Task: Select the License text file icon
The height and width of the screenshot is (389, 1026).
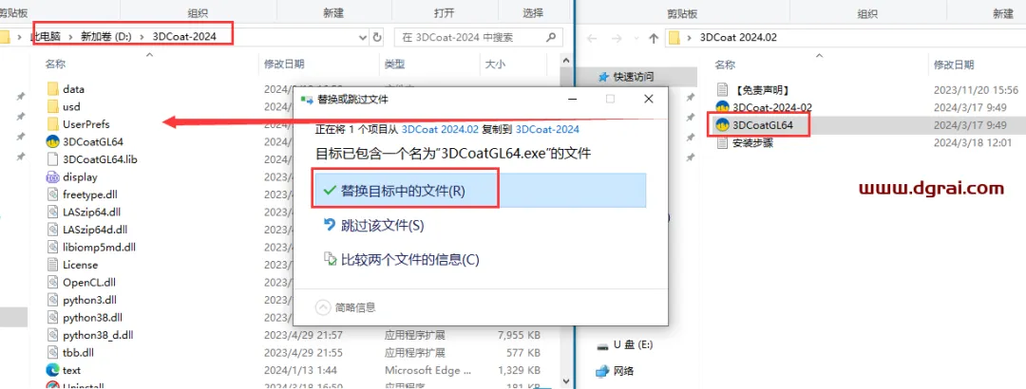Action: pos(53,265)
